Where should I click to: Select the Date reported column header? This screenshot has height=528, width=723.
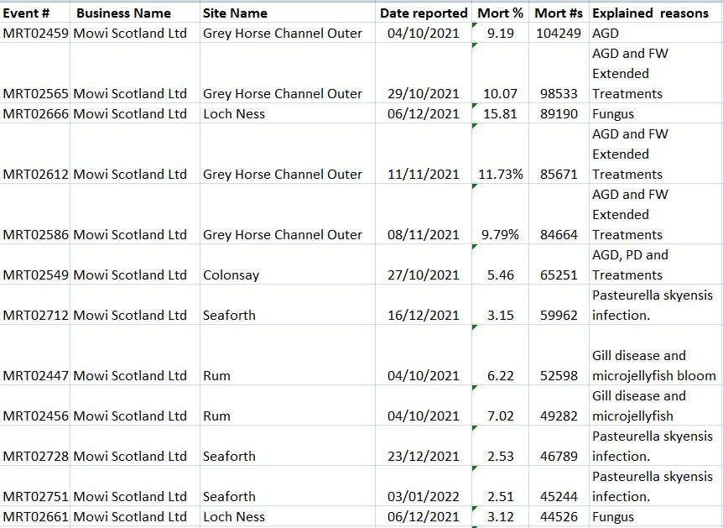click(424, 13)
